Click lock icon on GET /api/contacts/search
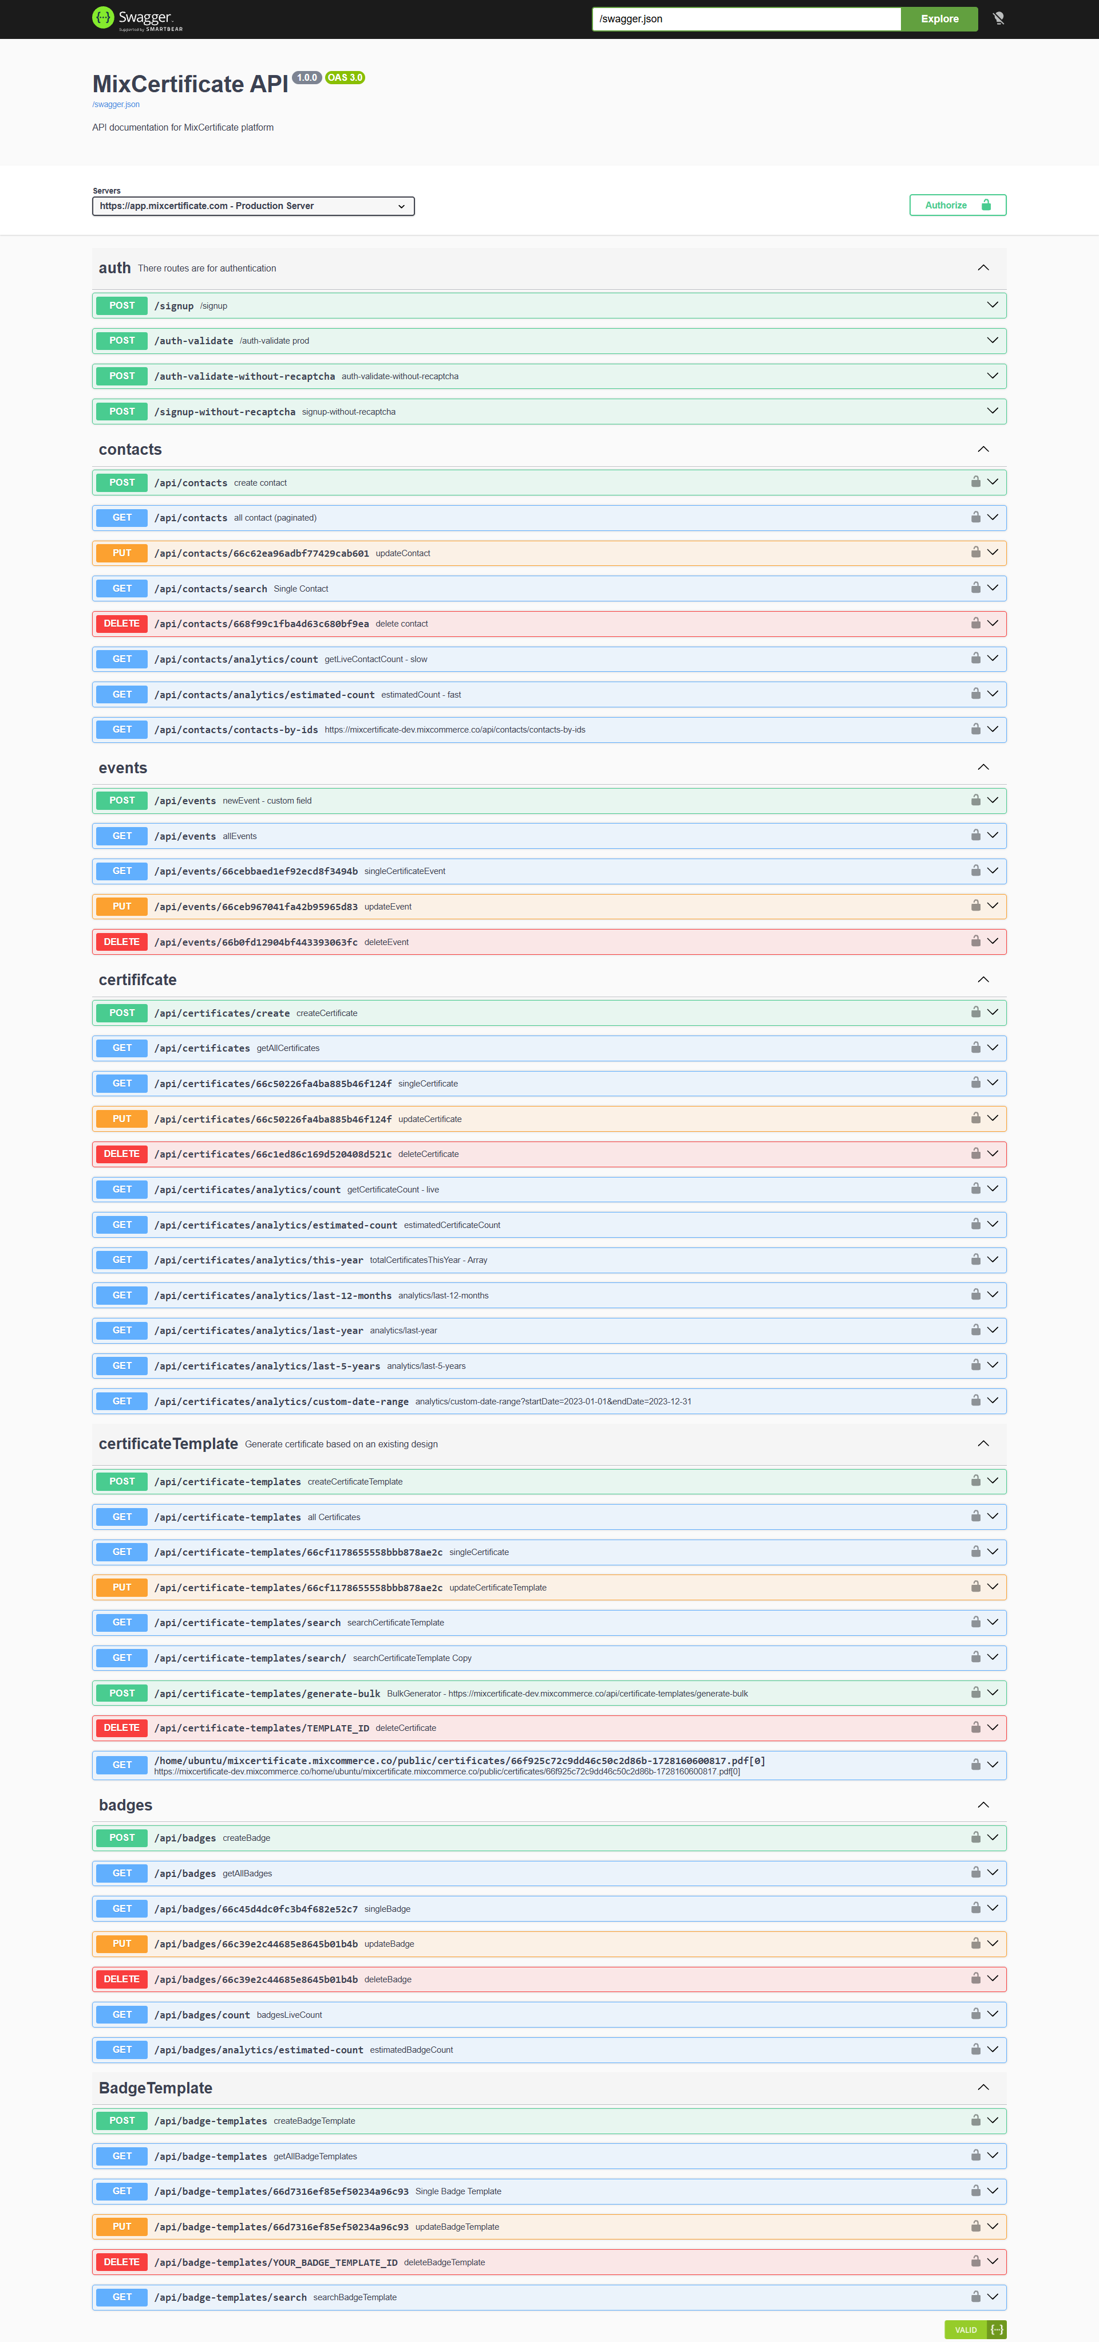This screenshot has height=2342, width=1099. tap(975, 588)
